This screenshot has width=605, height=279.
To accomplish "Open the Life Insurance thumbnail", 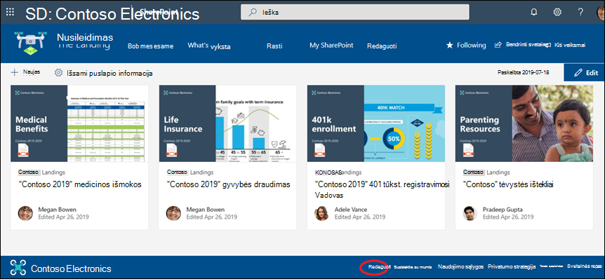I will [227, 123].
